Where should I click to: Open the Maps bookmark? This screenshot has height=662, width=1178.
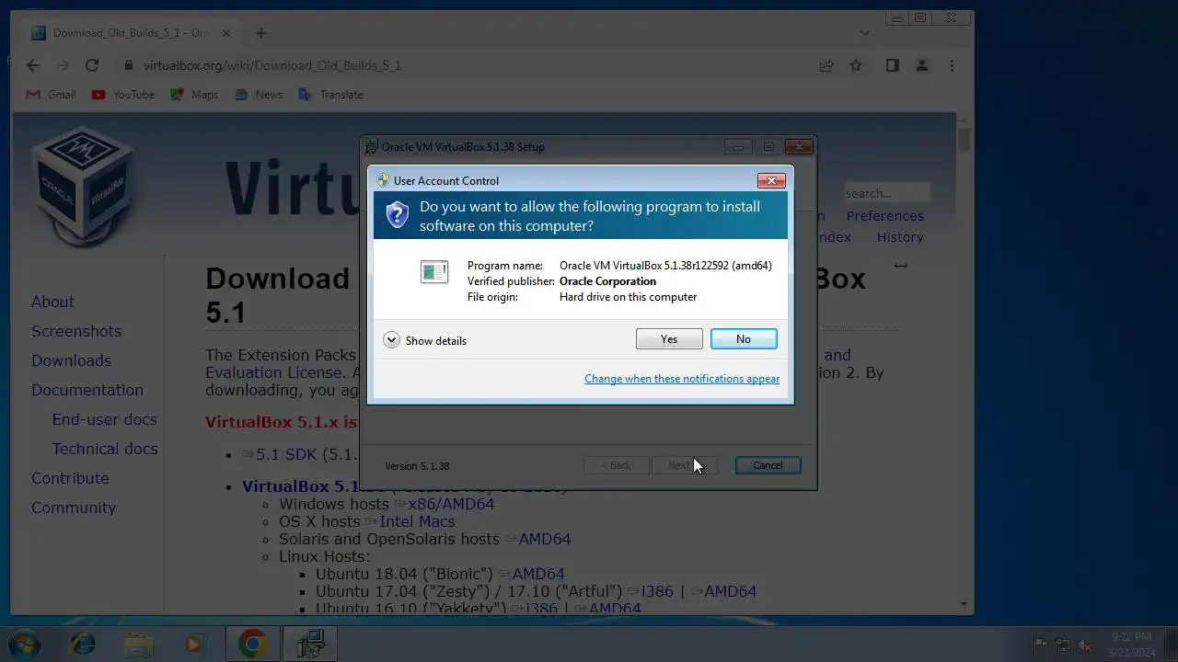194,95
